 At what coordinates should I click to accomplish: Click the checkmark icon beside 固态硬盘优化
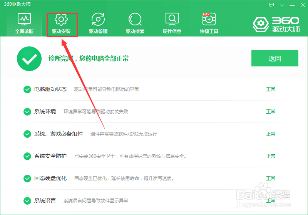27,179
